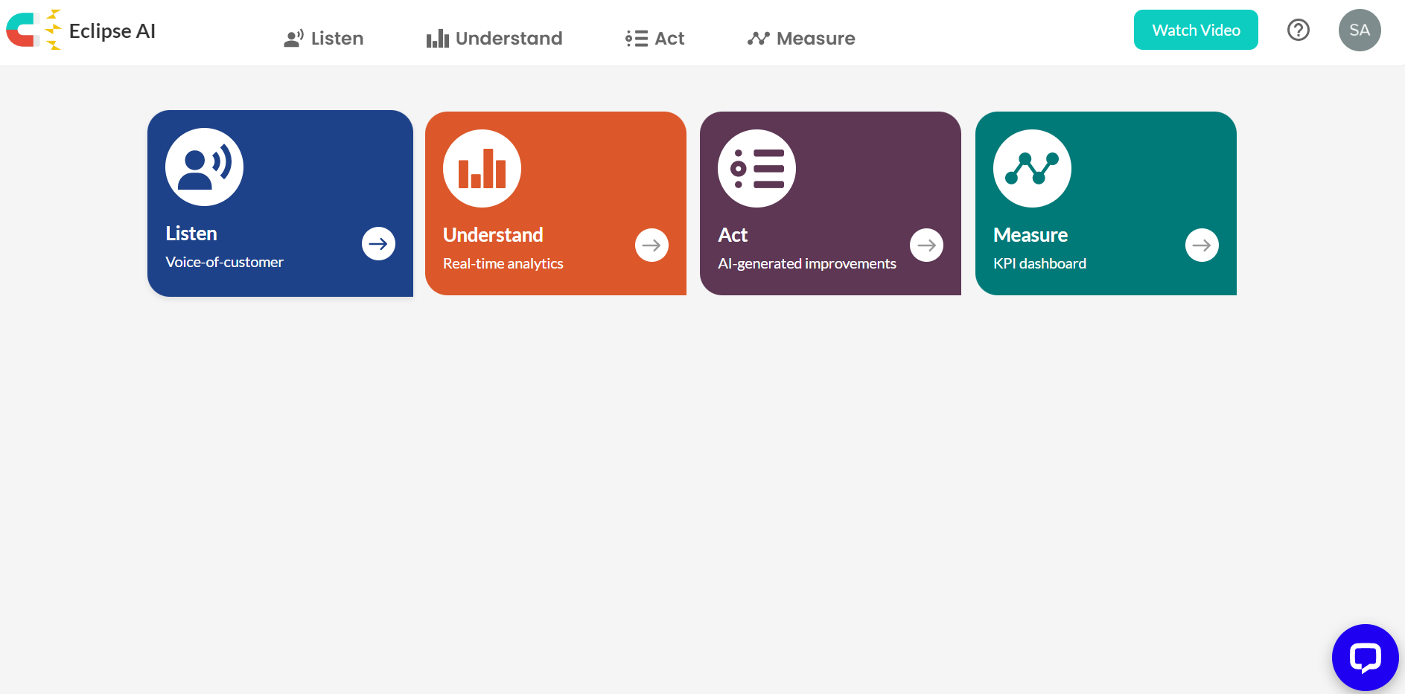Screen dimensions: 1405x694
Task: Click the arrow on the Understand card
Action: point(651,245)
